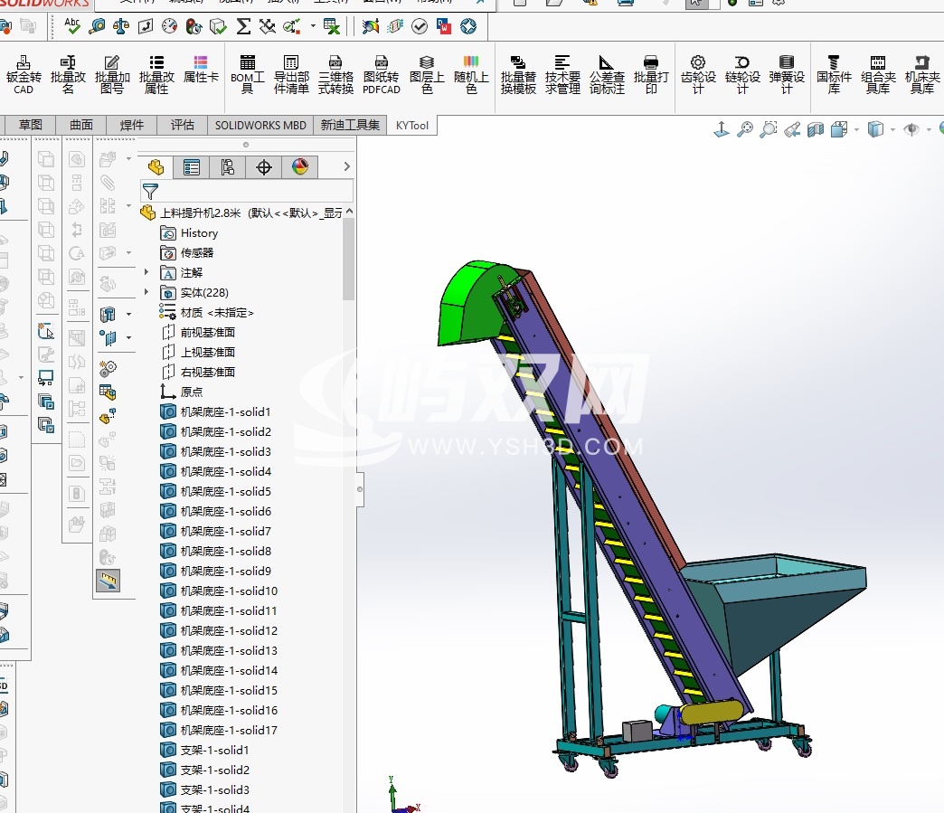
Task: Select the 前视基准面 front plane item
Action: 207,332
